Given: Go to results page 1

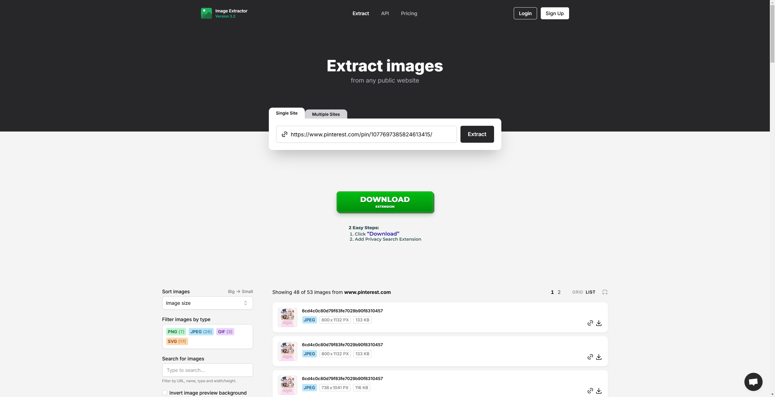Looking at the screenshot, I should 552,292.
